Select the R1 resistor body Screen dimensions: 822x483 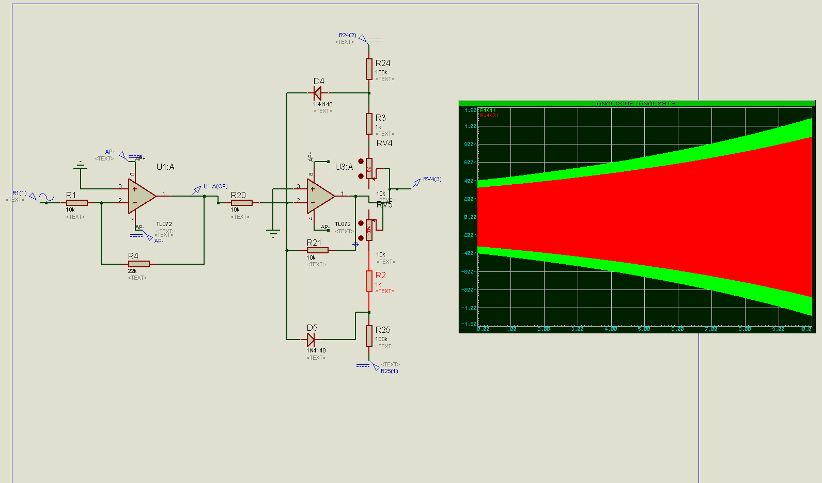[77, 203]
